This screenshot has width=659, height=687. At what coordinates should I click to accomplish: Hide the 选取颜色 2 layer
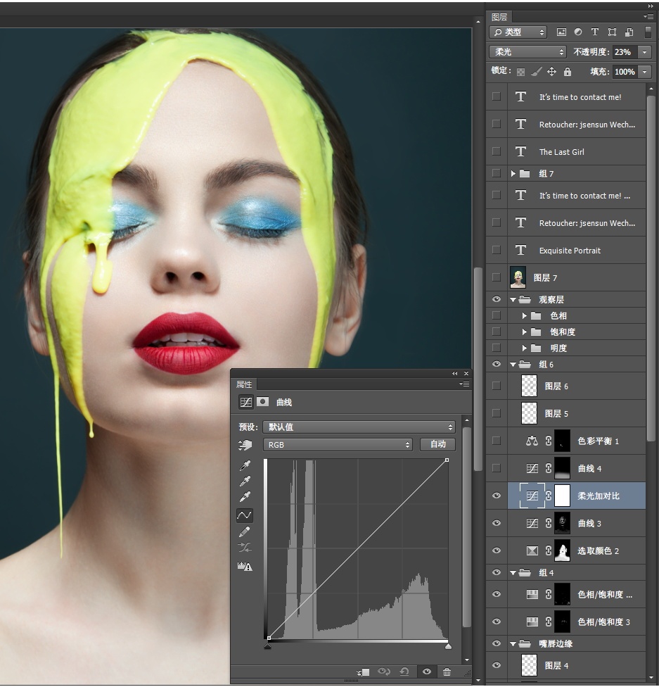496,550
